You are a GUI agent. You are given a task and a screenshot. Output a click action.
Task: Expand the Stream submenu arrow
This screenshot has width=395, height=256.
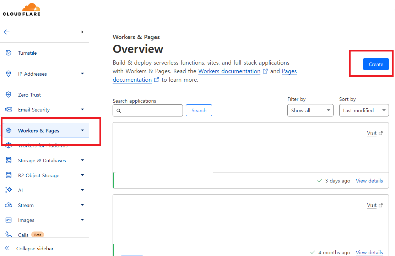pos(82,205)
